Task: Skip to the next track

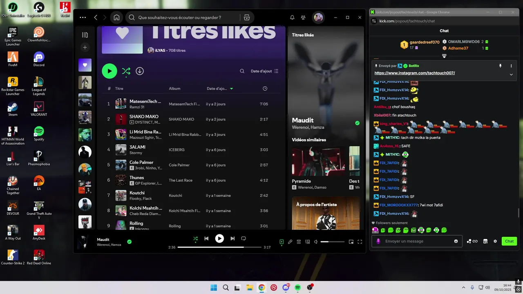Action: tap(232, 238)
